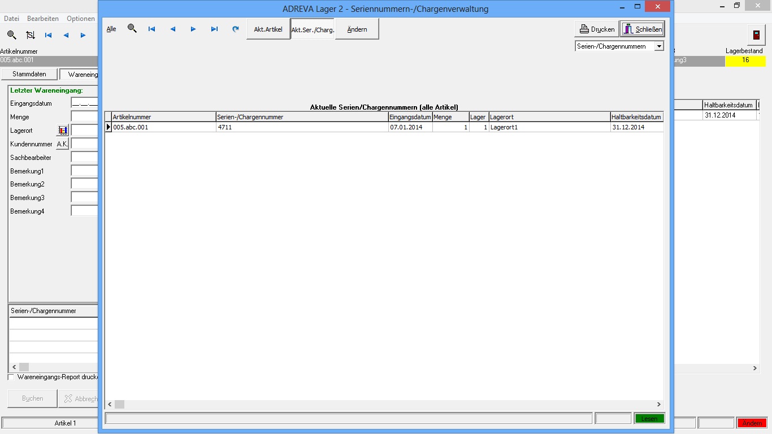Click the refresh arrow icon in dialog

[236, 29]
